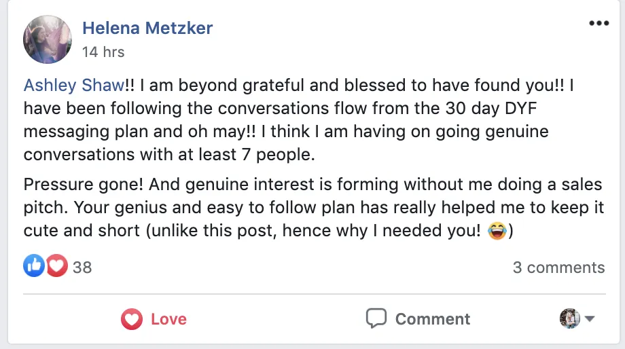625x349 pixels.
Task: Click the heart icon on Love button
Action: point(132,319)
